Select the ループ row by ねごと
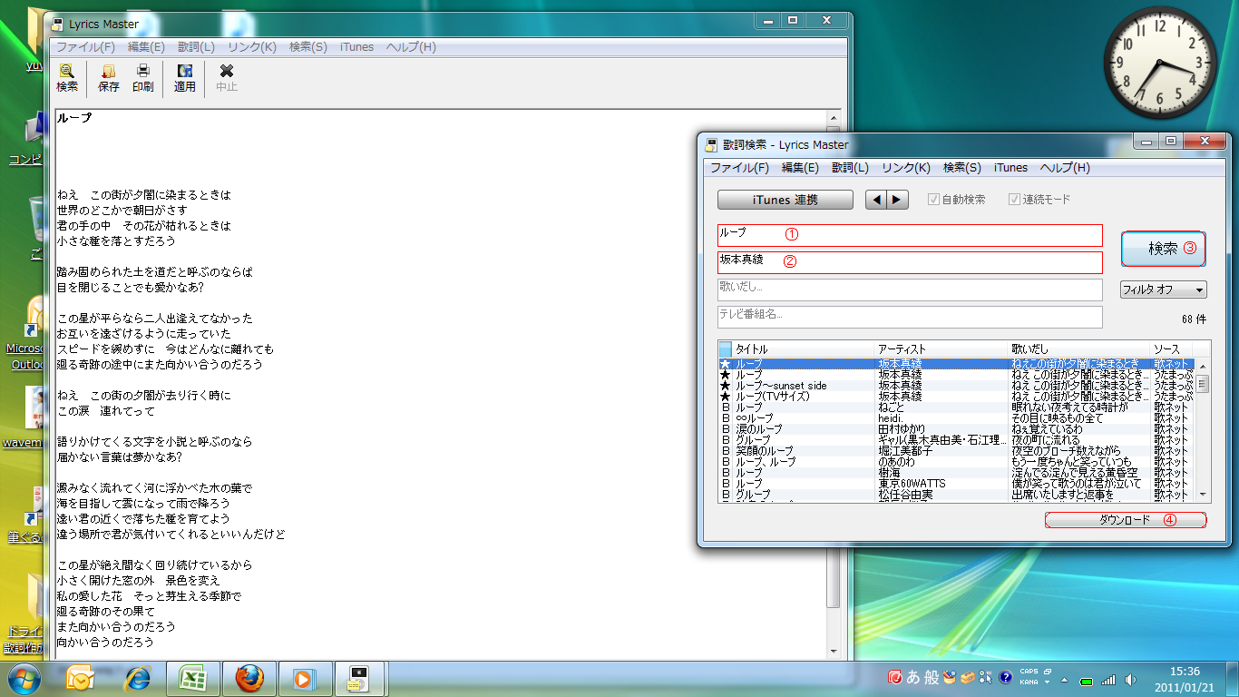1239x697 pixels. pos(956,407)
